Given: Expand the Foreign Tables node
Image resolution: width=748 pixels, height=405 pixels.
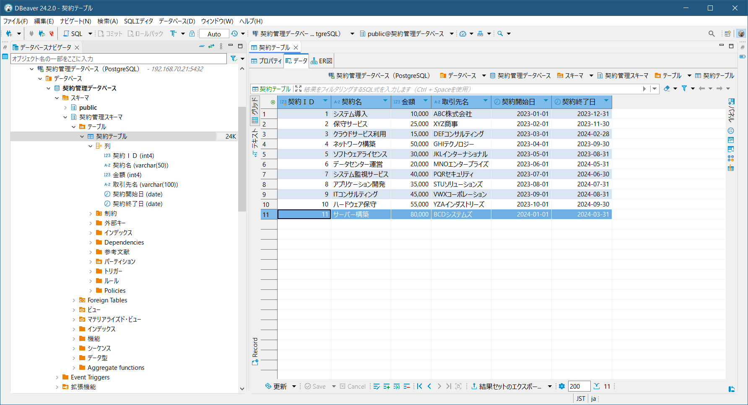Looking at the screenshot, I should tap(74, 300).
